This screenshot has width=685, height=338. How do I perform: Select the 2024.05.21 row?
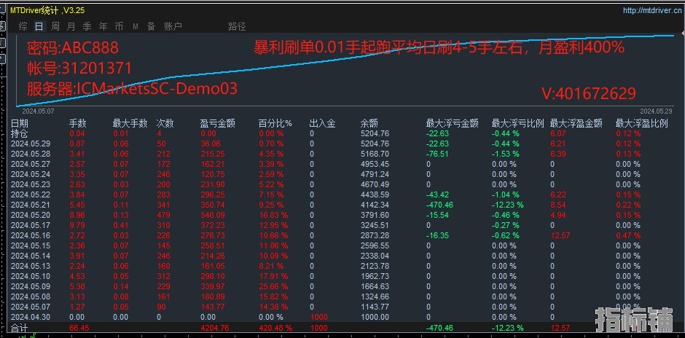click(30, 206)
